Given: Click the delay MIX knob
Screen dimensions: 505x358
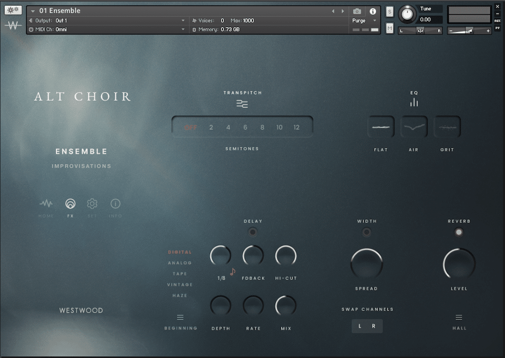Looking at the screenshot, I should point(286,306).
